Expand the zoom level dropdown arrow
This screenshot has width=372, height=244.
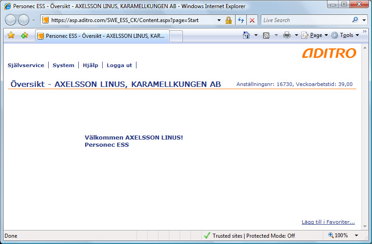(356, 235)
